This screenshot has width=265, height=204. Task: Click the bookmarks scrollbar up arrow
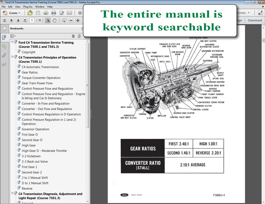pos(87,41)
